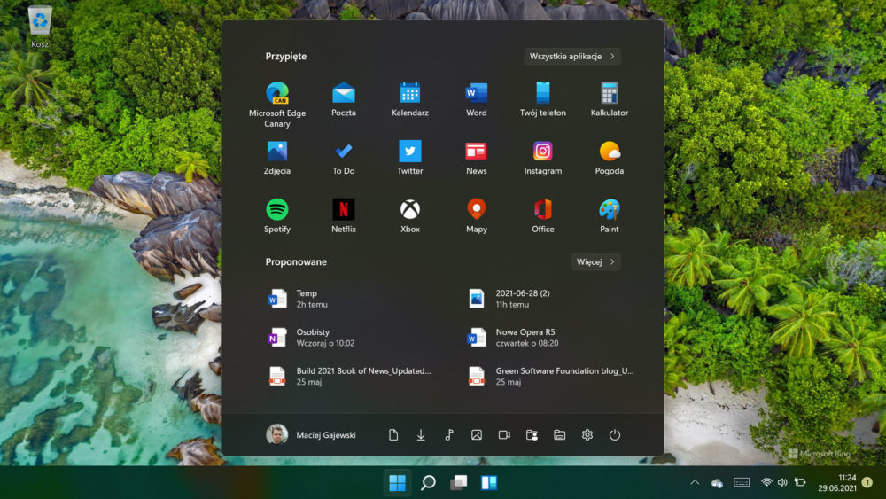Open Microsoft To Do
The image size is (886, 499).
point(344,158)
